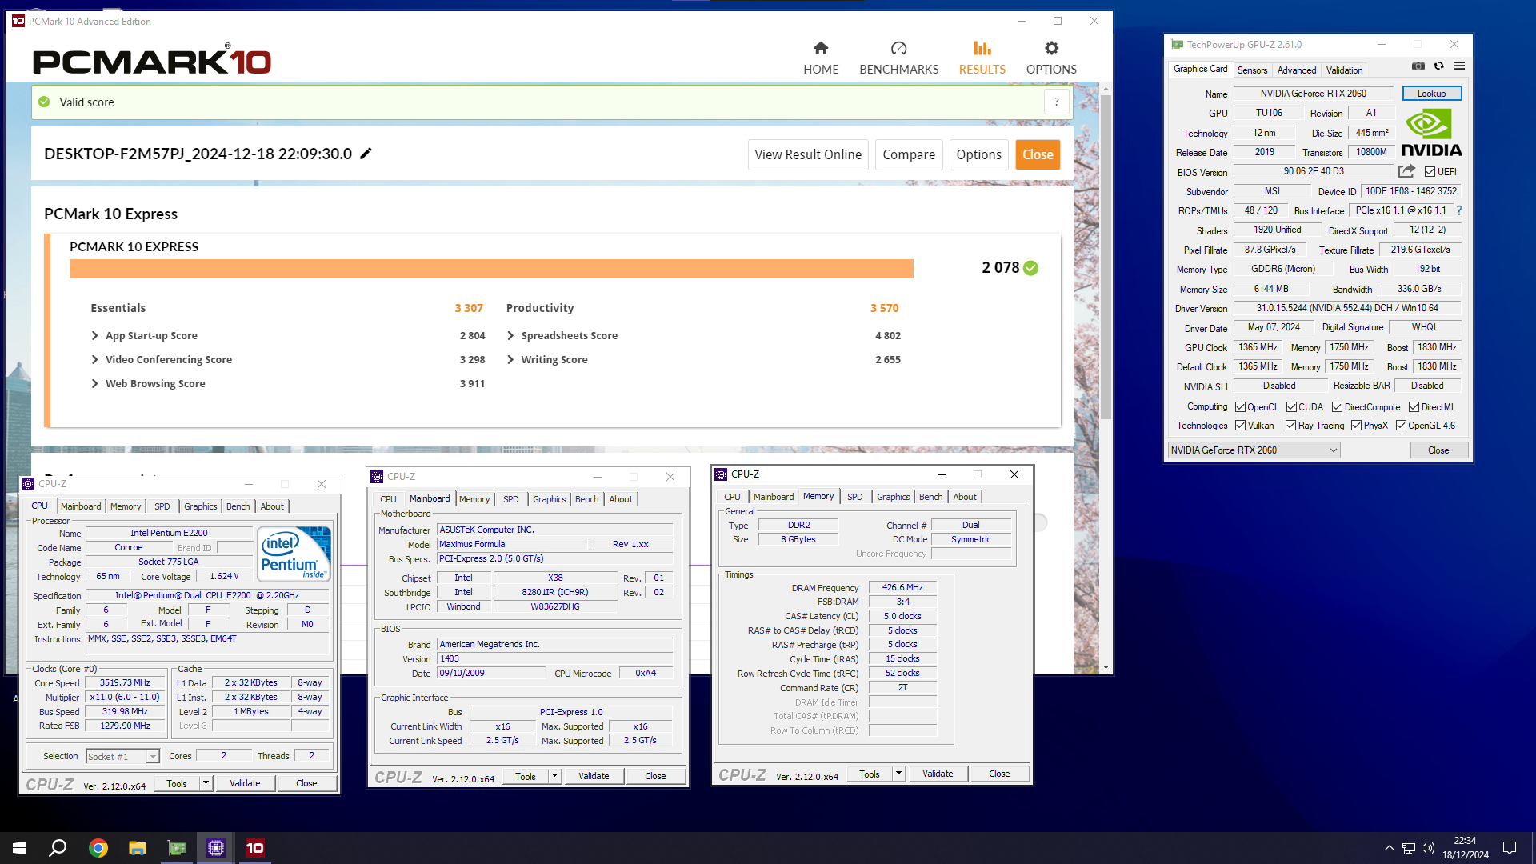Open Results bar chart icon
The width and height of the screenshot is (1536, 864).
coord(982,48)
